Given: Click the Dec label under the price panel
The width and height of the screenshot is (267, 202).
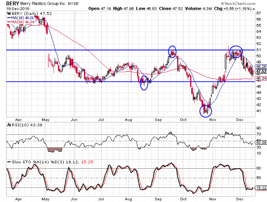Looking at the screenshot, I should pyautogui.click(x=240, y=120).
